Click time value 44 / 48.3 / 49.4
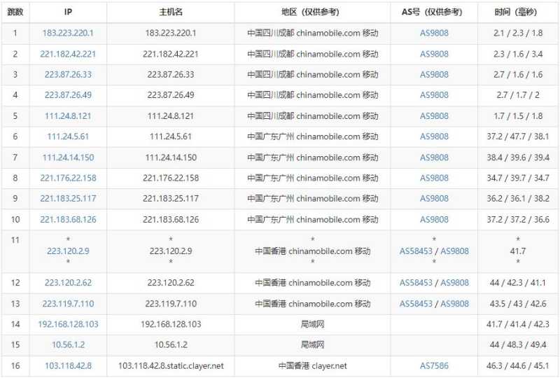The image size is (560, 378). [518, 345]
